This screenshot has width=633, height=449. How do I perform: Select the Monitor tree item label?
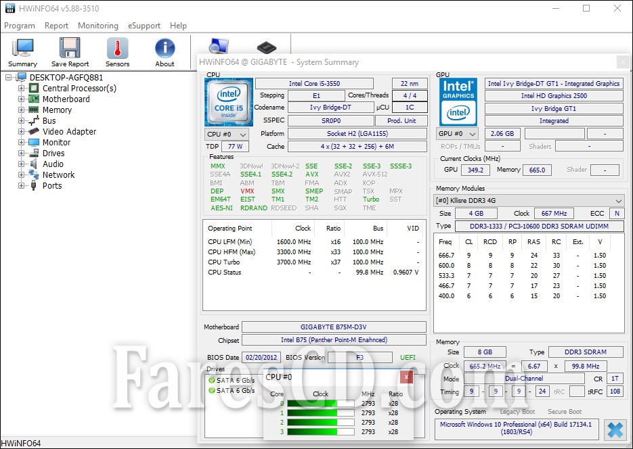pyautogui.click(x=56, y=142)
